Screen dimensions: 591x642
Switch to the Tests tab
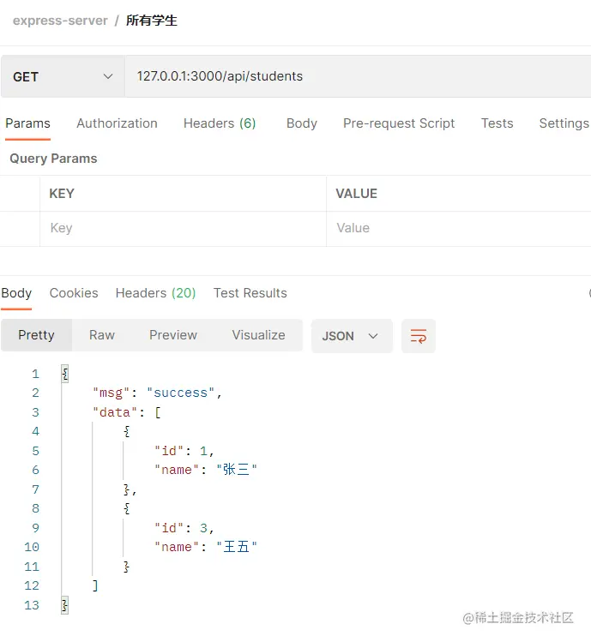(x=497, y=123)
